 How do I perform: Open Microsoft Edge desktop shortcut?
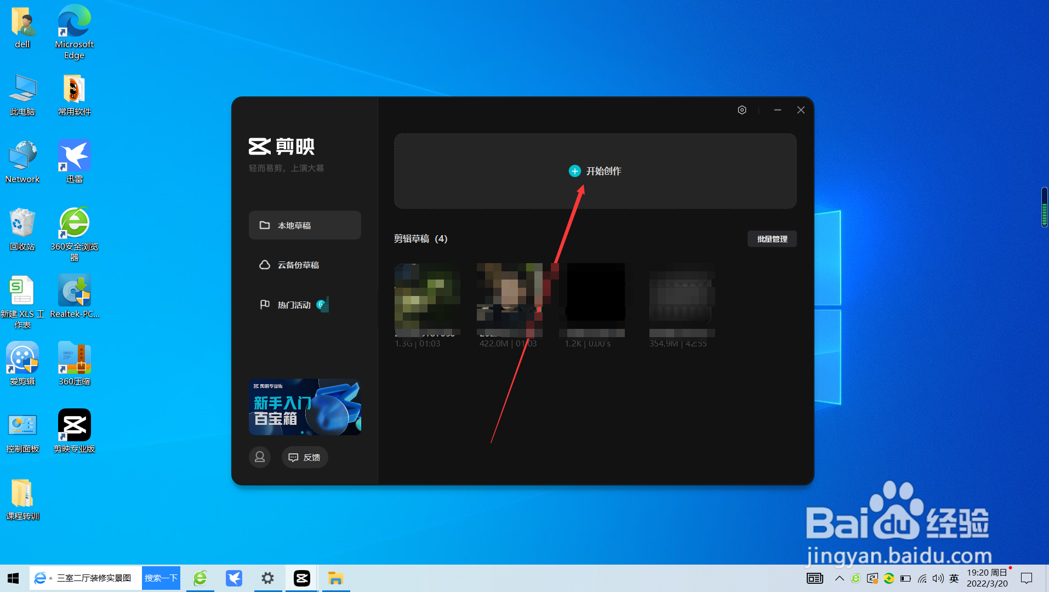[x=75, y=32]
